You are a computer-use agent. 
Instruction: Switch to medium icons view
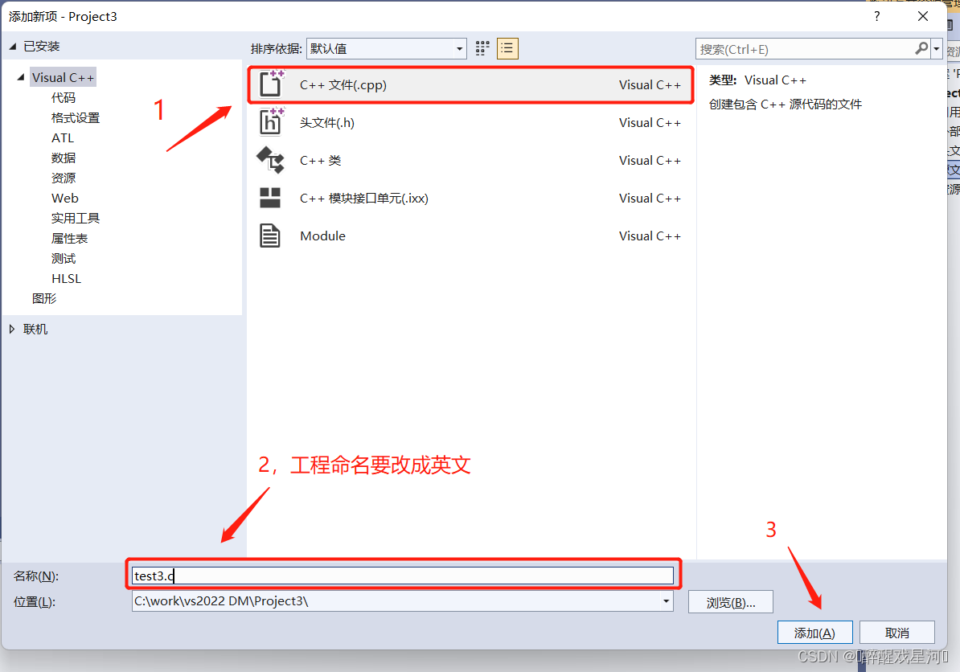coord(482,48)
